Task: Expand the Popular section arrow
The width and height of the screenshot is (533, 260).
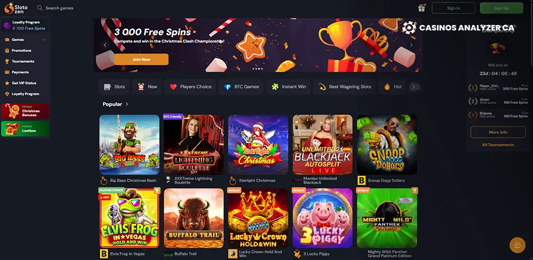Action: click(x=127, y=104)
